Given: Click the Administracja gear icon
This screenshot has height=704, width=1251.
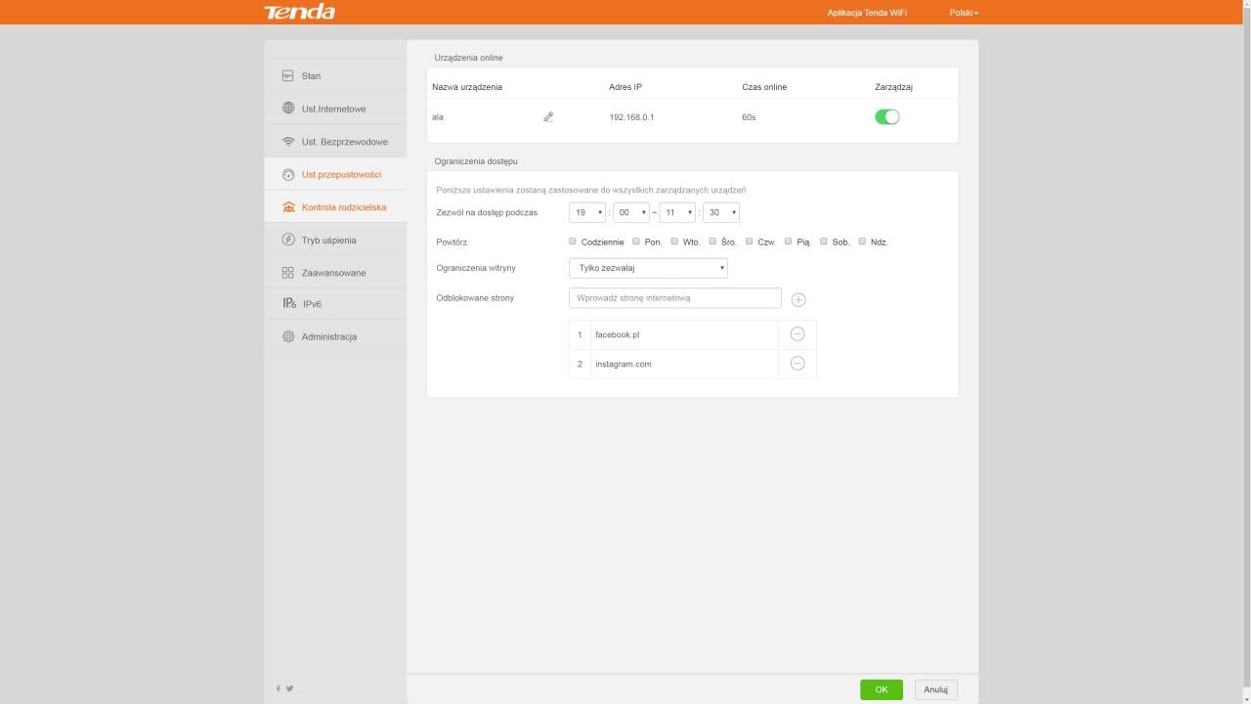Looking at the screenshot, I should (x=287, y=336).
